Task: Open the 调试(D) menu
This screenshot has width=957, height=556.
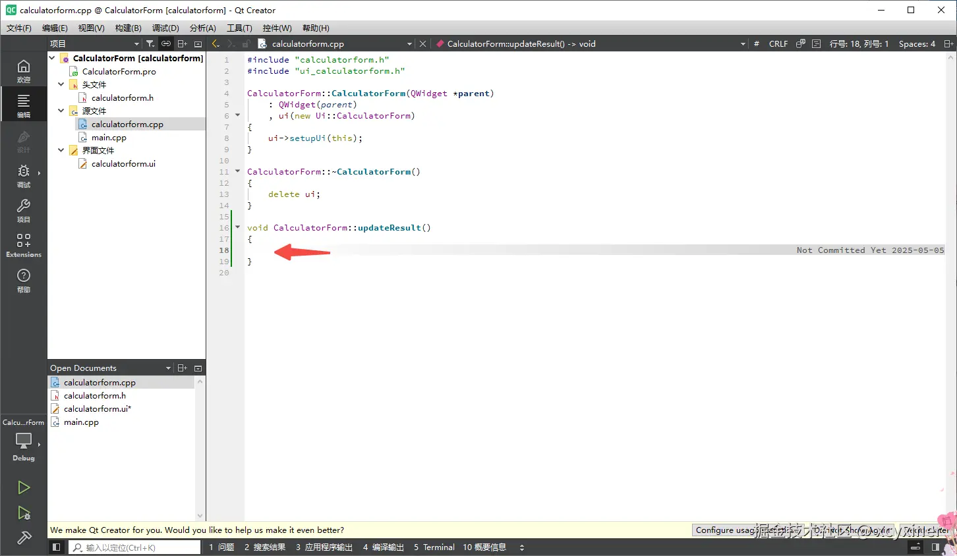Action: click(x=165, y=28)
